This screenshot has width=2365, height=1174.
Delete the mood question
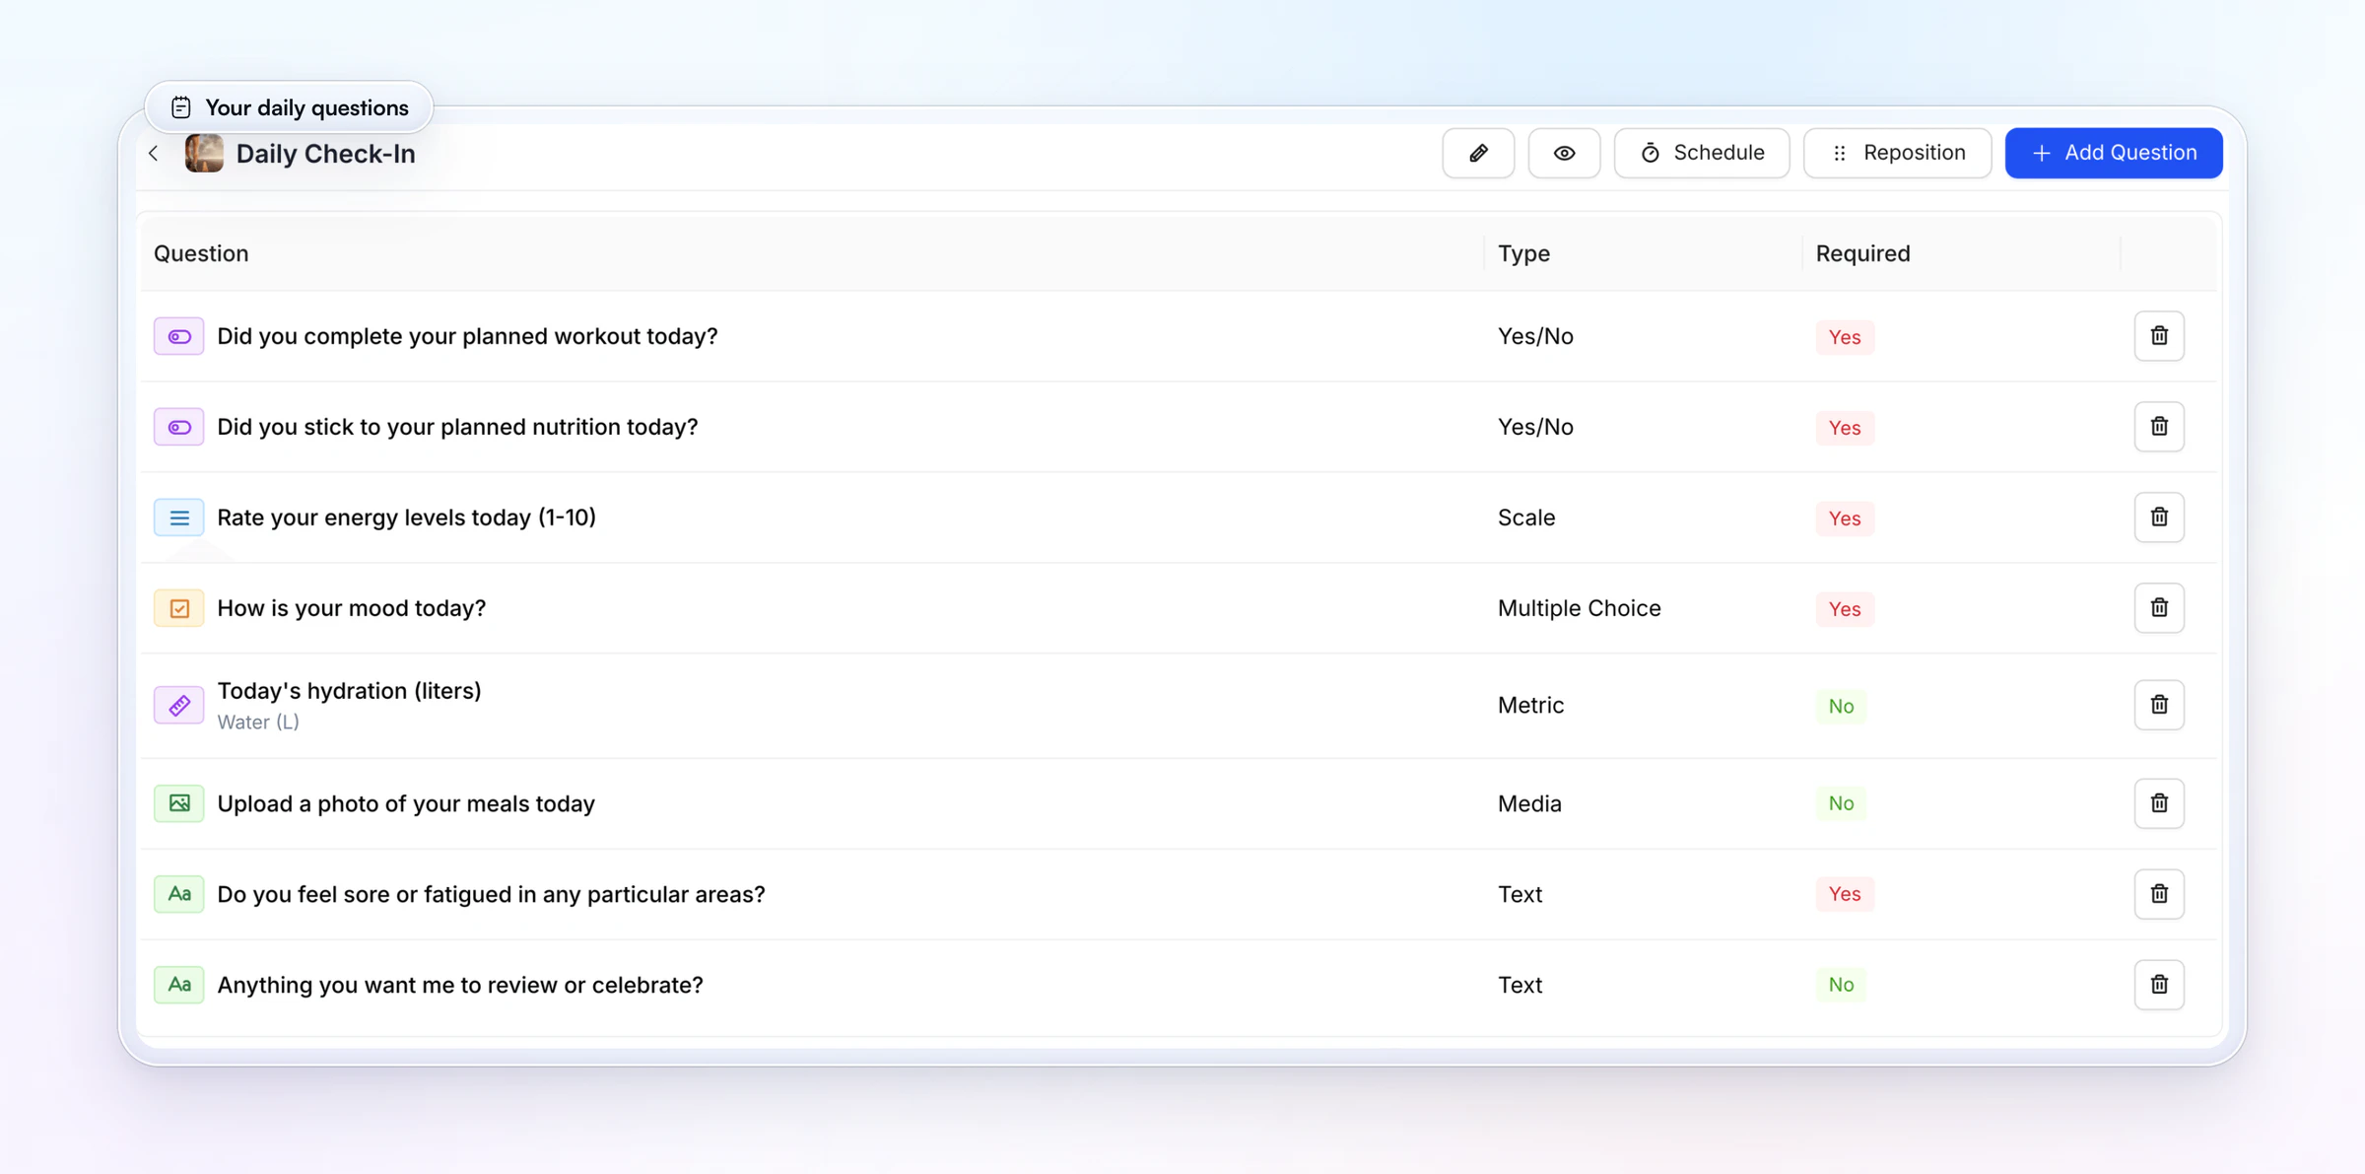click(x=2159, y=608)
